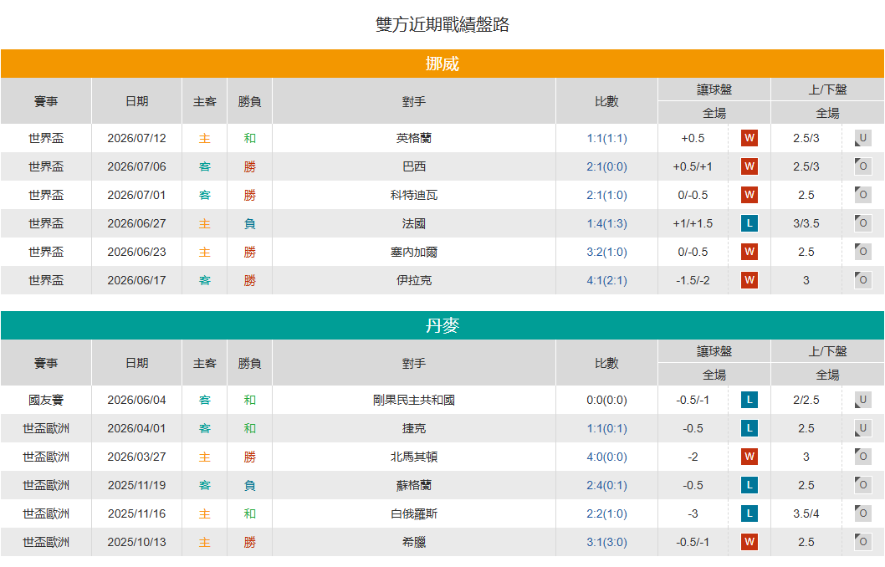Click the U over/under badge for 英格蘭 match

[863, 138]
